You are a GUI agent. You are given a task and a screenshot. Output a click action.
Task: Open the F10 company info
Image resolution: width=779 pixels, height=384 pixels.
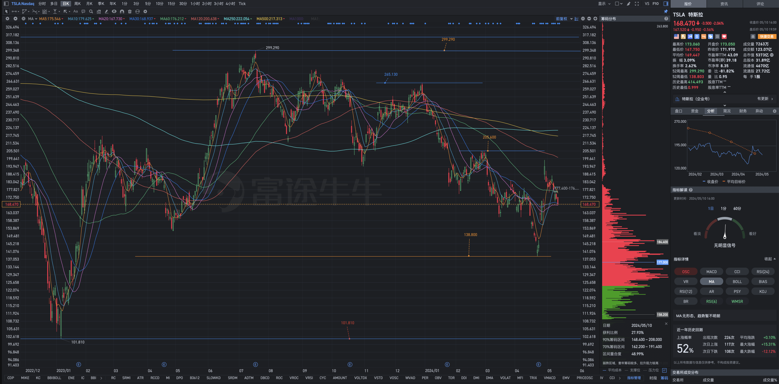click(655, 4)
